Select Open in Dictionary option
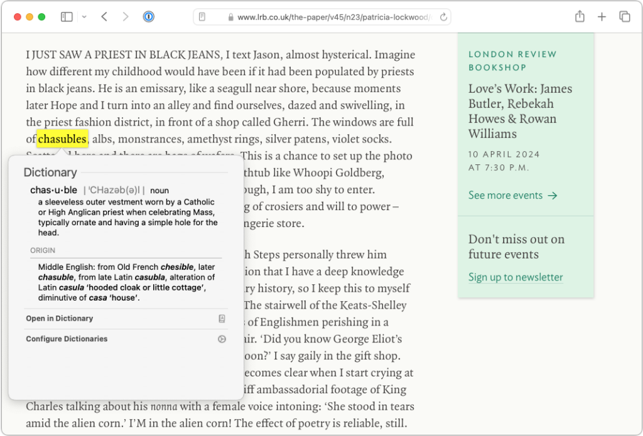 click(60, 319)
